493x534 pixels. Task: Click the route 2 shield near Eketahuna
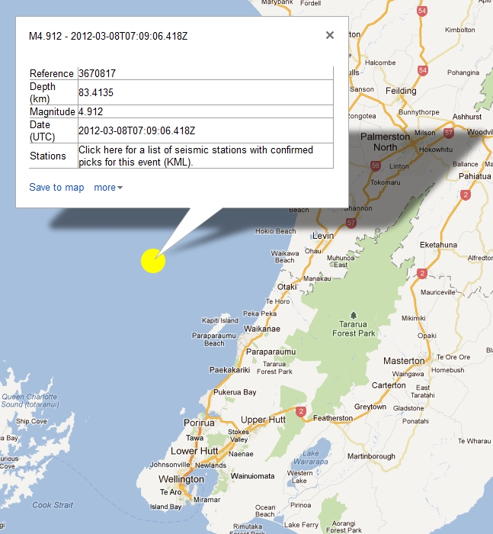click(x=422, y=273)
